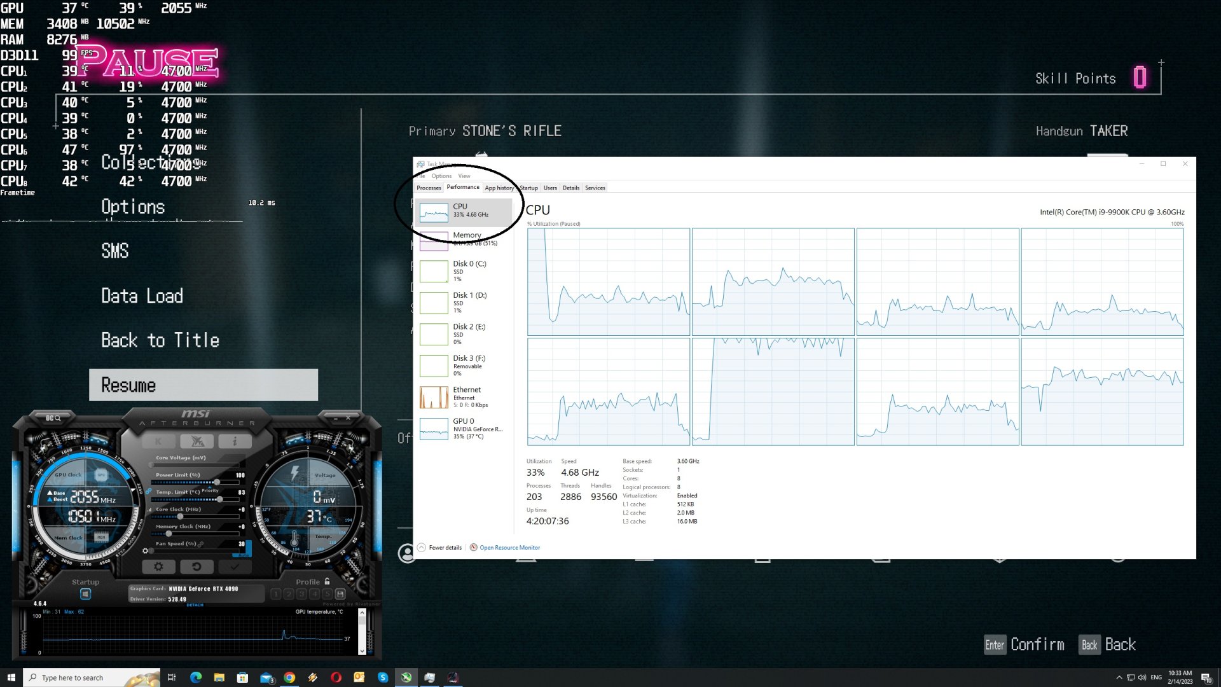Click the fan settings gear icon
The width and height of the screenshot is (1221, 687).
146,551
